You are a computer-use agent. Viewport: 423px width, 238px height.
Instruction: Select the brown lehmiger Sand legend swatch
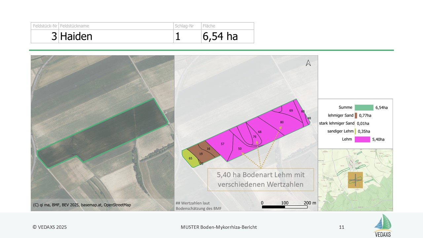356,115
